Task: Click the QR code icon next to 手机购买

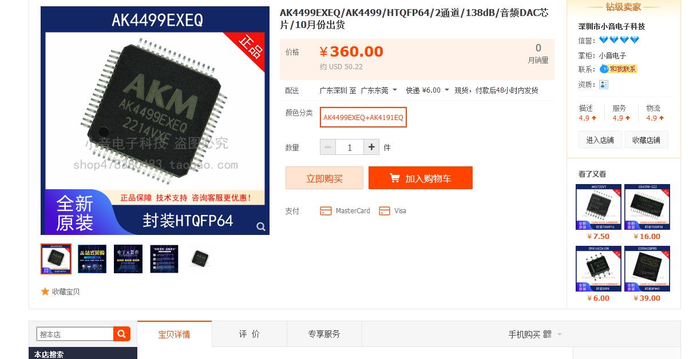Action: (x=548, y=334)
